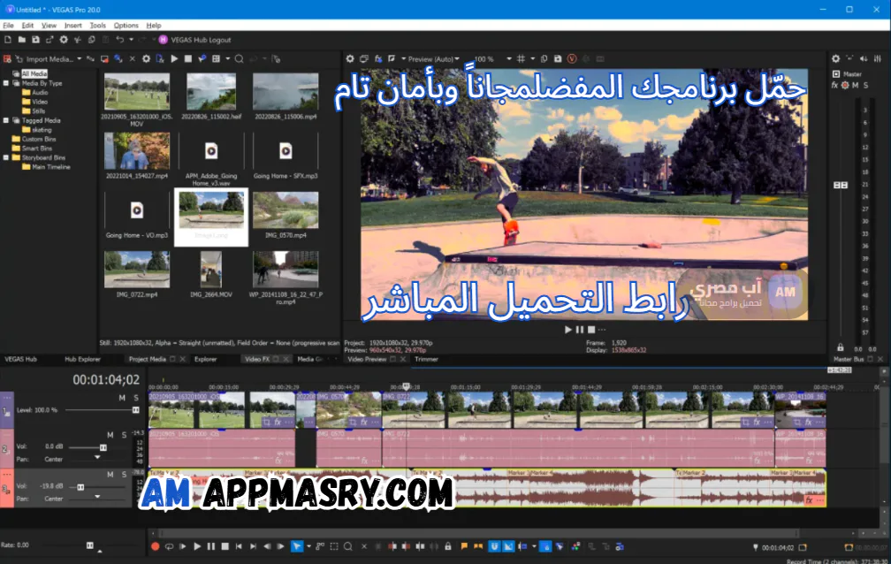The width and height of the screenshot is (891, 564).
Task: Stop playback in timeline transport bar
Action: (x=225, y=546)
